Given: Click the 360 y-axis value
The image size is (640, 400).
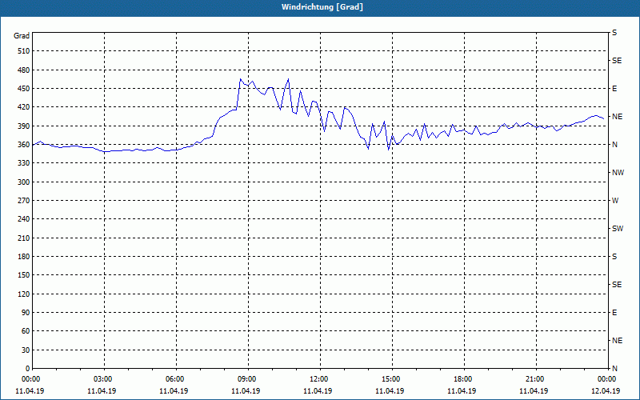Looking at the screenshot, I should pos(24,145).
